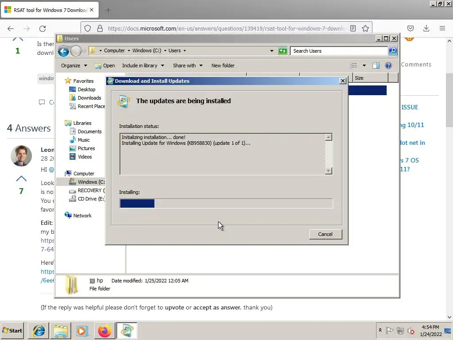This screenshot has height=340, width=453.
Task: Open the Organize menu
Action: point(74,66)
